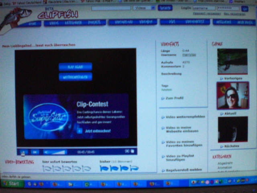Open the Videos search-type dropdown

coord(144,8)
